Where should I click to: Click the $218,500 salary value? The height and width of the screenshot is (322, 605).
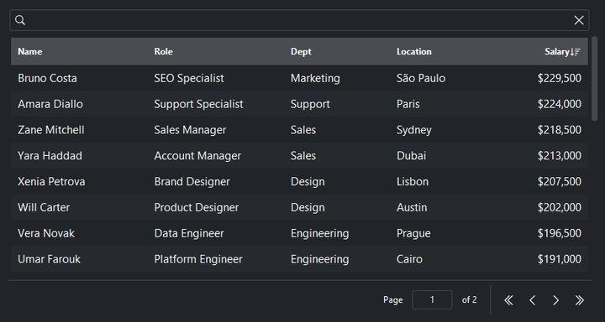[x=560, y=130]
